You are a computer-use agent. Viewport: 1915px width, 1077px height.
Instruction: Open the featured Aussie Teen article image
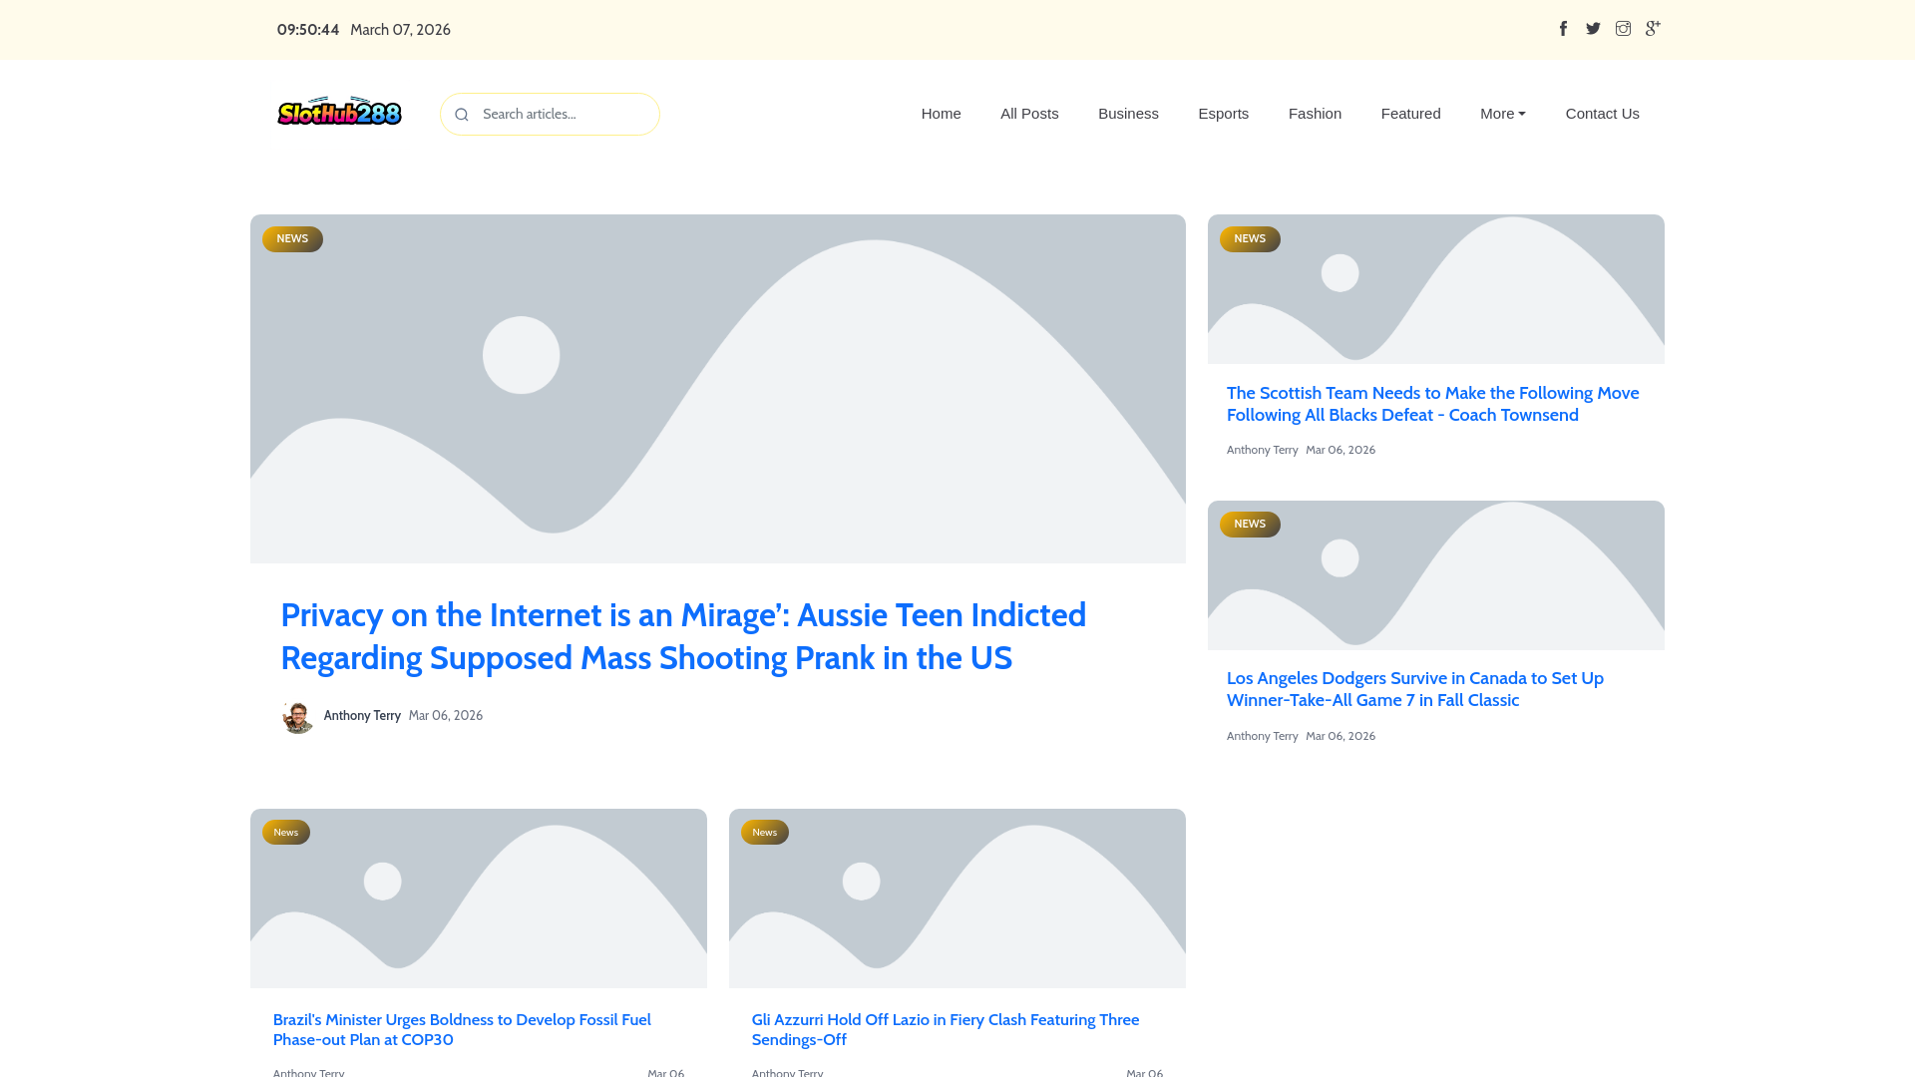click(718, 389)
